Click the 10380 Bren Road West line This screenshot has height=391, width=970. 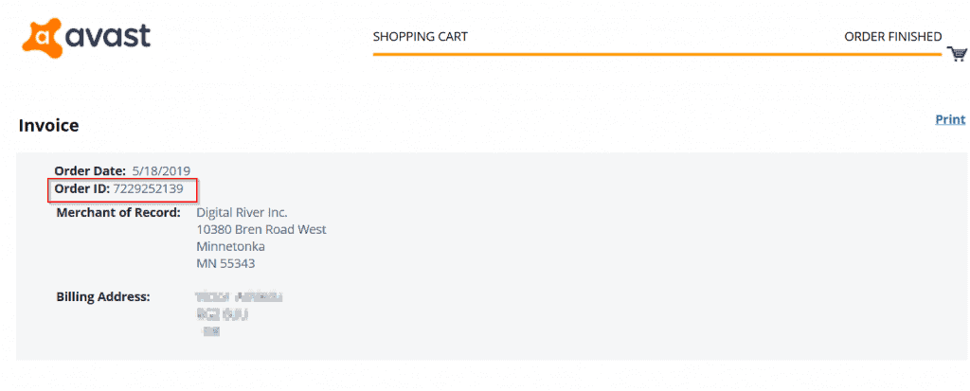261,229
